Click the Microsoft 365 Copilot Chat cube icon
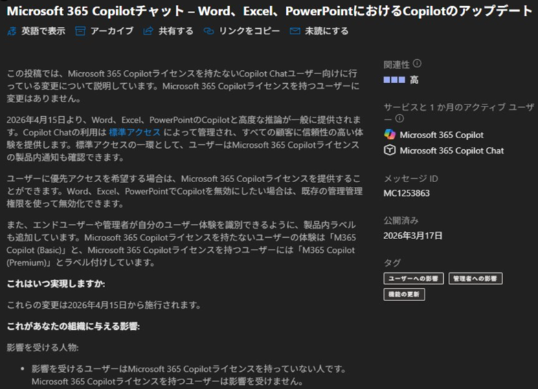The height and width of the screenshot is (389, 538). click(390, 151)
